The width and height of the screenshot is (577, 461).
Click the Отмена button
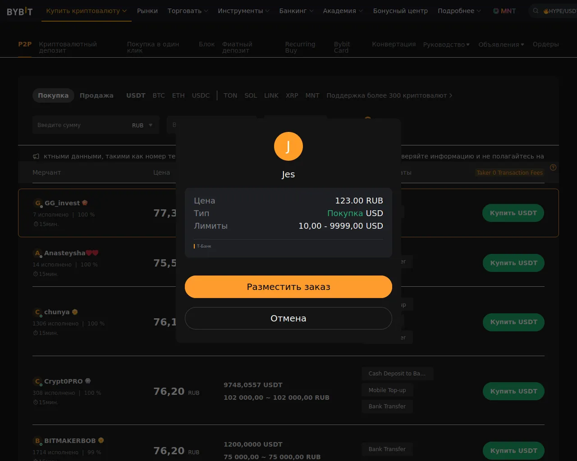point(288,318)
